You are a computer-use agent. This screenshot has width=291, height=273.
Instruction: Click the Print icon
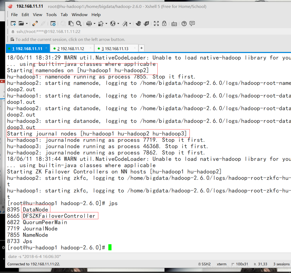coord(89,23)
